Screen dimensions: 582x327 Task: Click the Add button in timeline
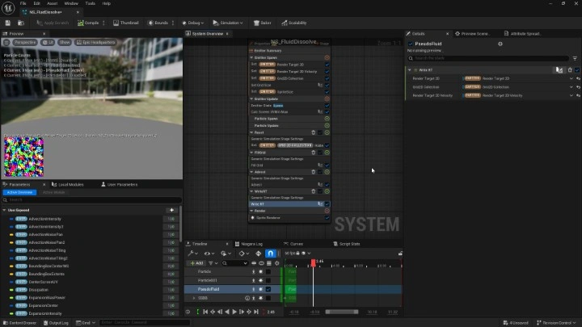pyautogui.click(x=196, y=262)
